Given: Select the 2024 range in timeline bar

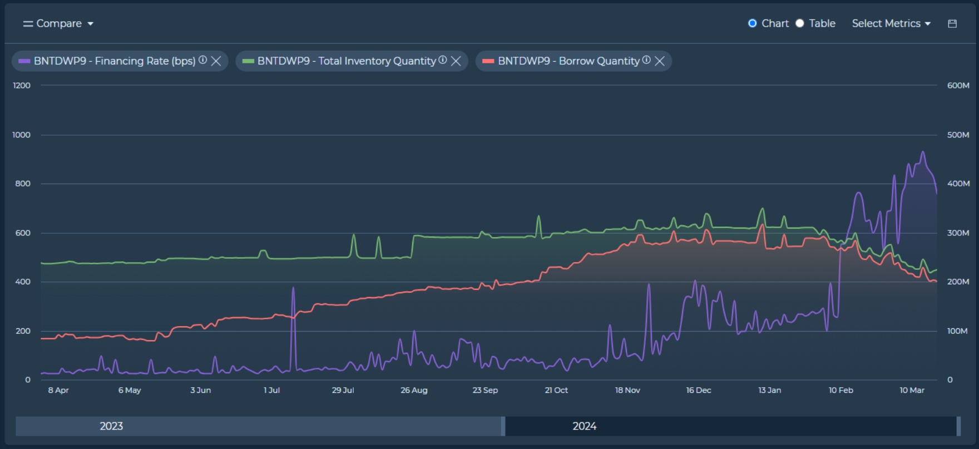Looking at the screenshot, I should click(x=584, y=426).
